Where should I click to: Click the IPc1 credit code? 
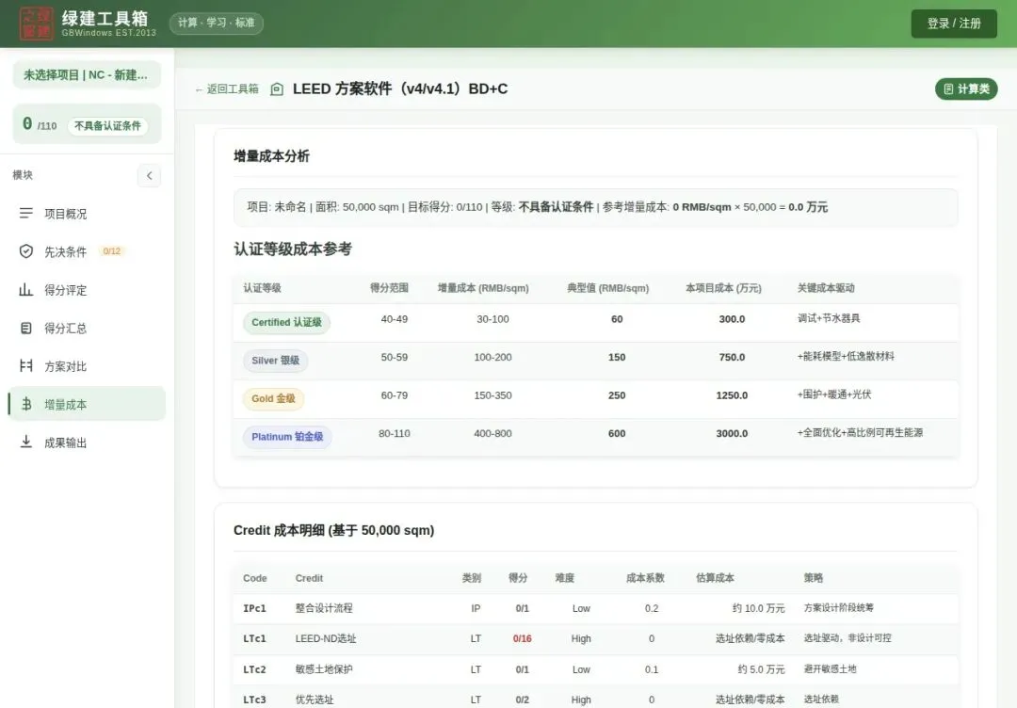pos(254,608)
